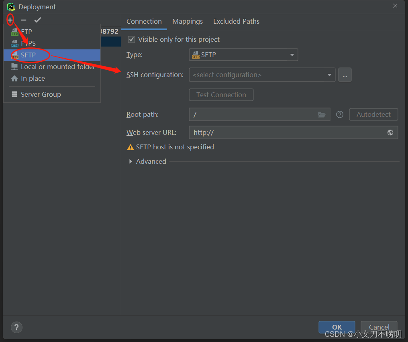
Task: Open dialog help with the question mark button
Action: click(x=16, y=327)
